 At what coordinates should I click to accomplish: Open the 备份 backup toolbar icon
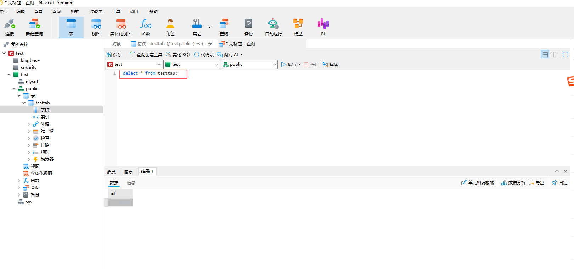point(249,27)
